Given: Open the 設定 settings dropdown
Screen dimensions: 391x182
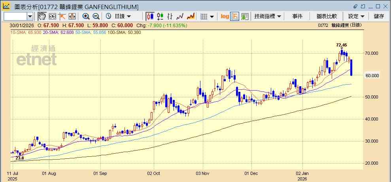Looking at the screenshot, I should (x=356, y=17).
